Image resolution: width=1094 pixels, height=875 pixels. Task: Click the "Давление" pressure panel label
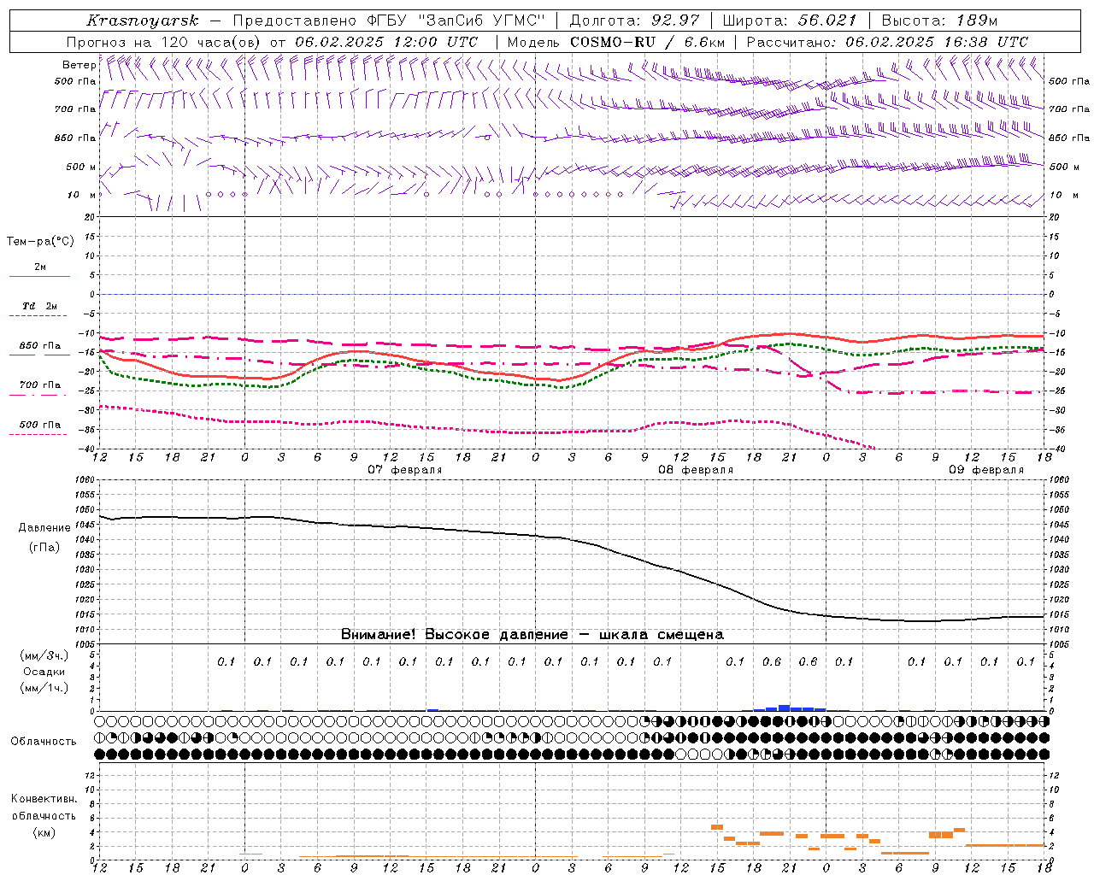click(44, 528)
